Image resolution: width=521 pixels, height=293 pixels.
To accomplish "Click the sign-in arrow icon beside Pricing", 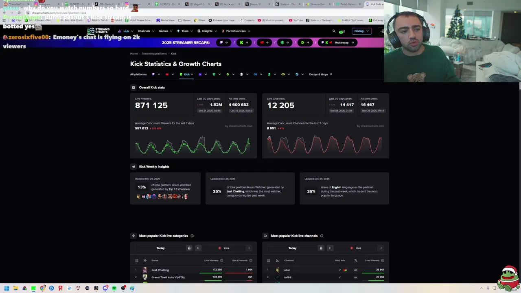I will 381,31.
